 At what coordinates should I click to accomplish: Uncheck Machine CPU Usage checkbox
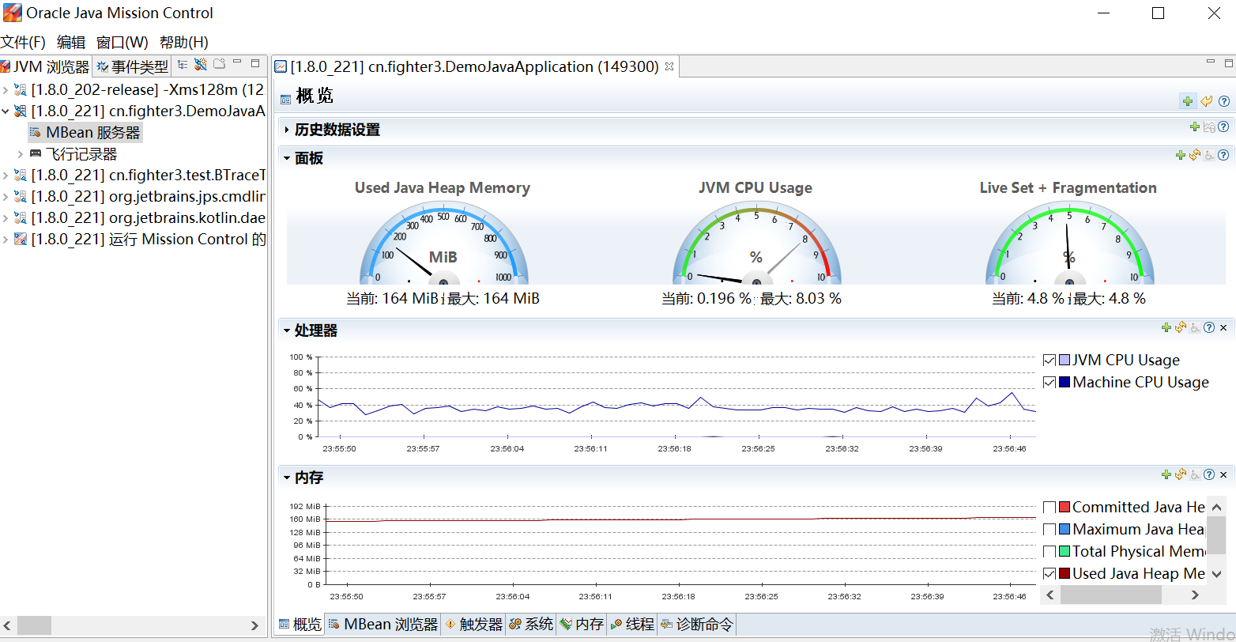[x=1049, y=382]
